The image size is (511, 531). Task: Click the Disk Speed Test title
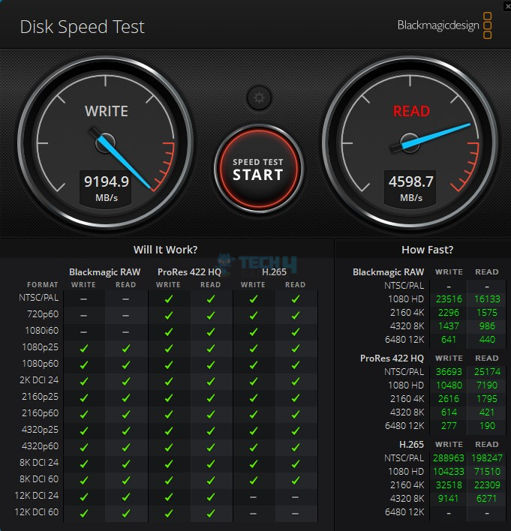pyautogui.click(x=83, y=27)
